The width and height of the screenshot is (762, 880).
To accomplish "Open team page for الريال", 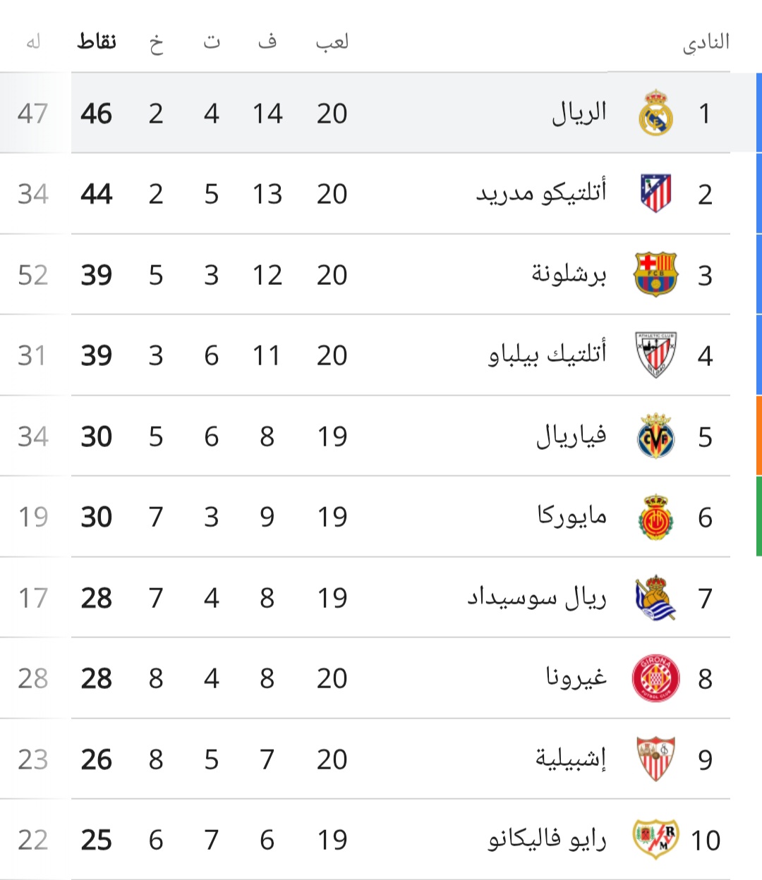I will 579,113.
